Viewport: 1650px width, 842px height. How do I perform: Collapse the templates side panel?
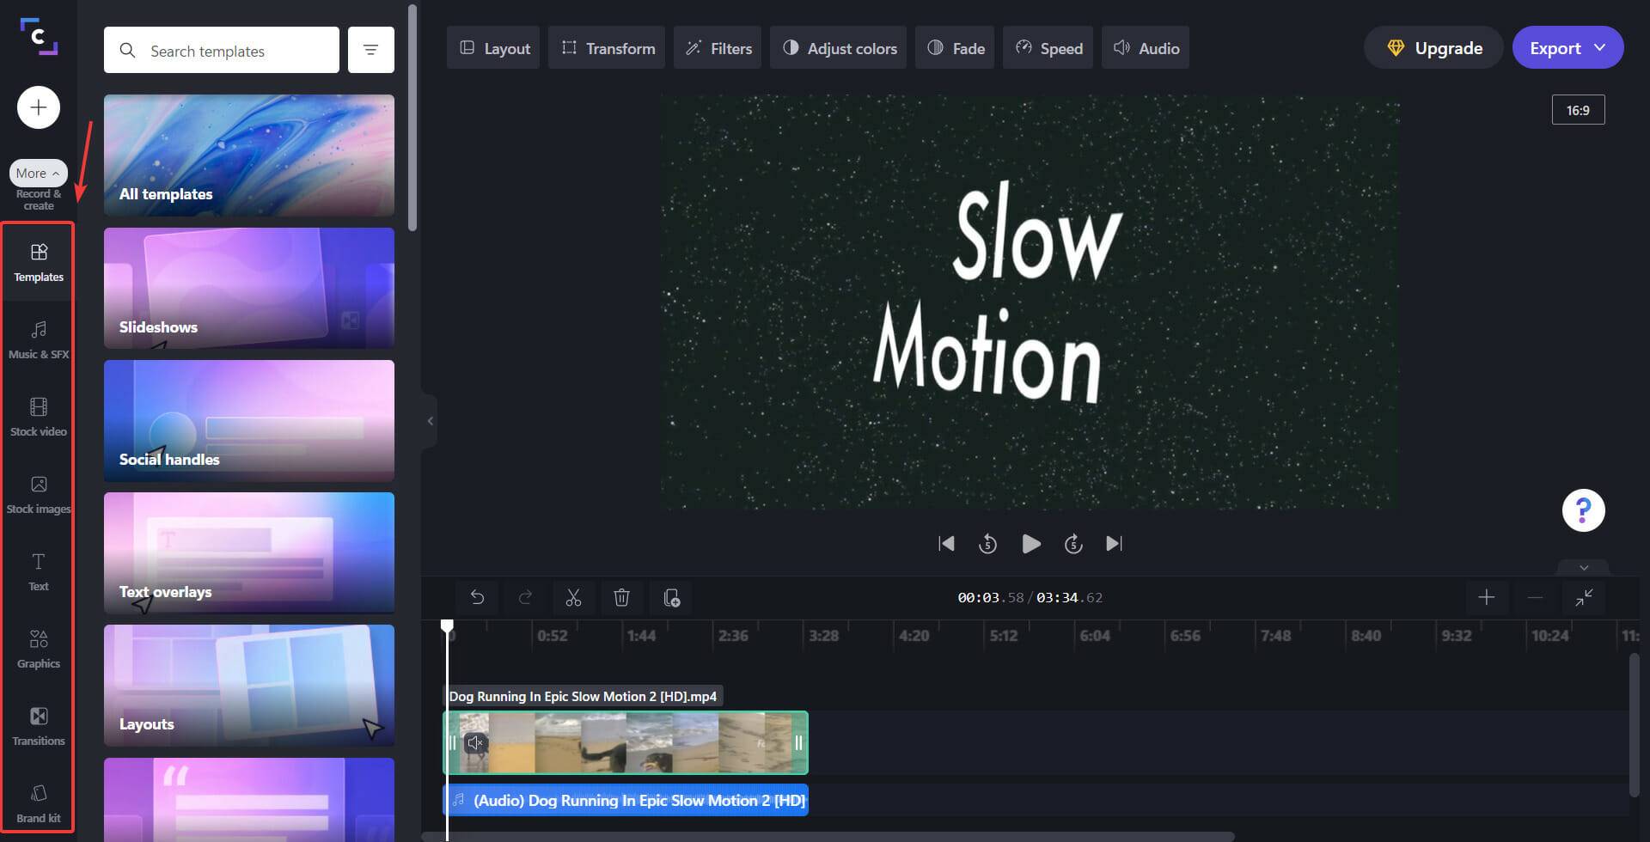click(430, 420)
